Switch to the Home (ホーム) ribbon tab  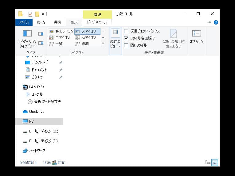tap(41, 22)
